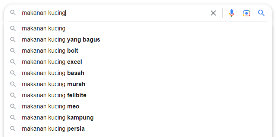Select 'makanan kucing persia' suggestion
The image size is (276, 137).
tap(138, 129)
